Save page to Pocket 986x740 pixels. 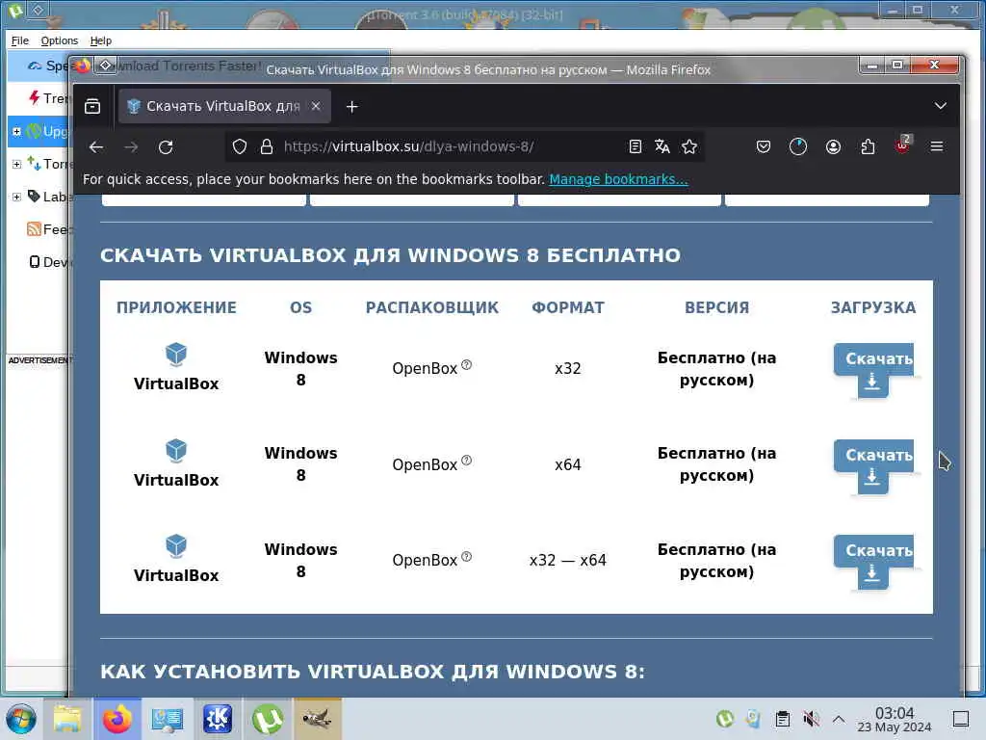coord(764,146)
